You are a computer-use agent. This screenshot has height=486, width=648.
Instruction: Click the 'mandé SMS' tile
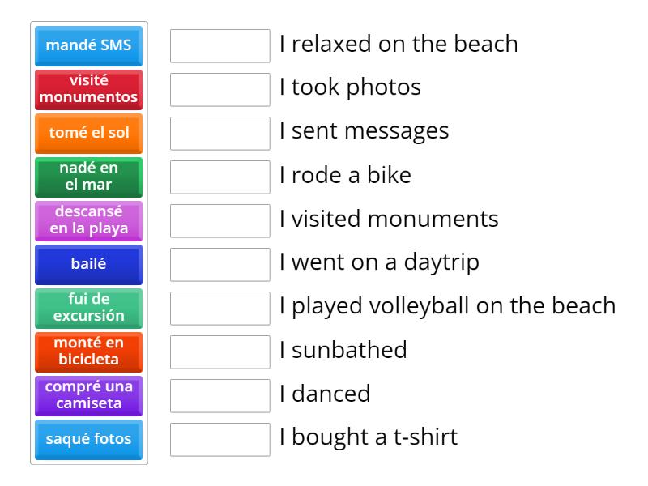89,45
